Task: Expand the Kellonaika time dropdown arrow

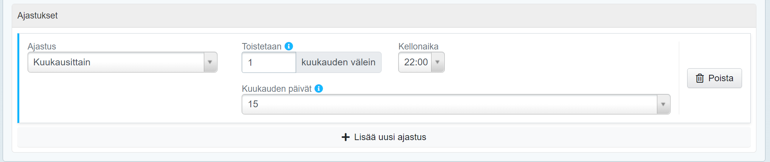Action: pyautogui.click(x=438, y=62)
